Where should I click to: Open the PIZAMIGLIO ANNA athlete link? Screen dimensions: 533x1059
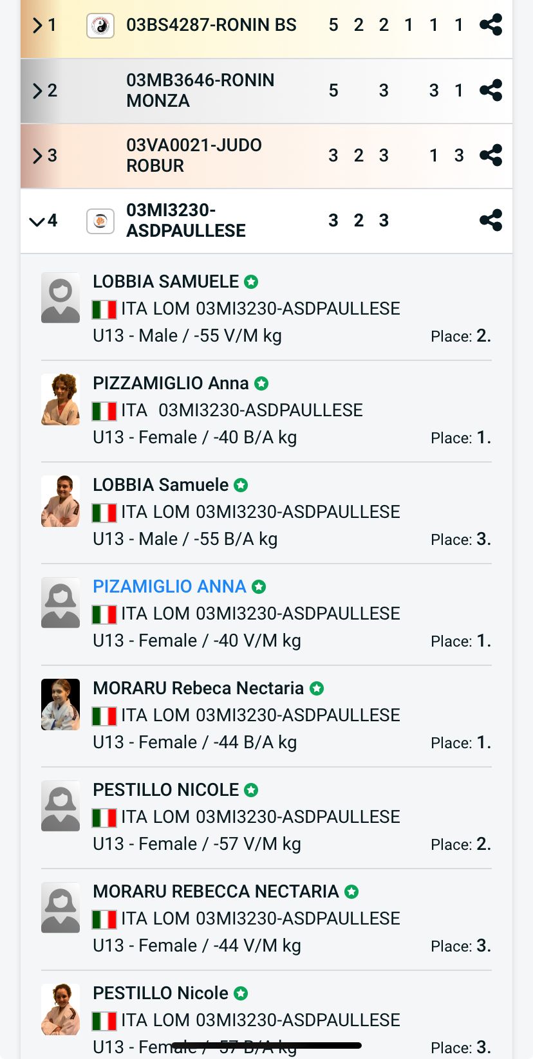click(x=169, y=586)
